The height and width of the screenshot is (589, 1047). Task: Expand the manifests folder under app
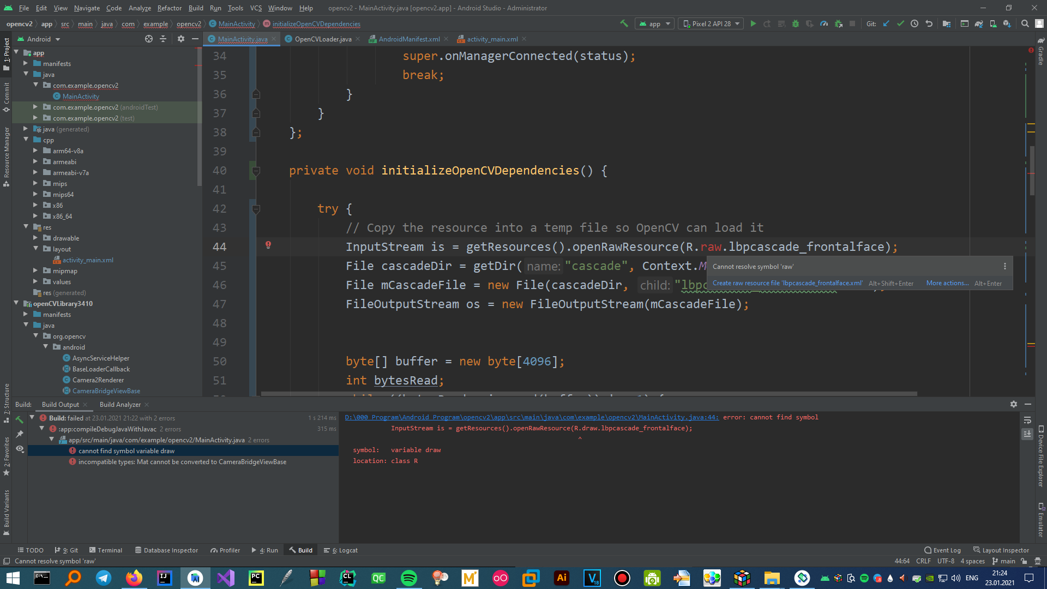point(26,63)
